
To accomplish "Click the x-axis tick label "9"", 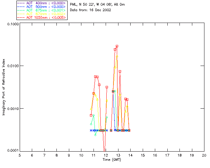I will click(69, 155).
